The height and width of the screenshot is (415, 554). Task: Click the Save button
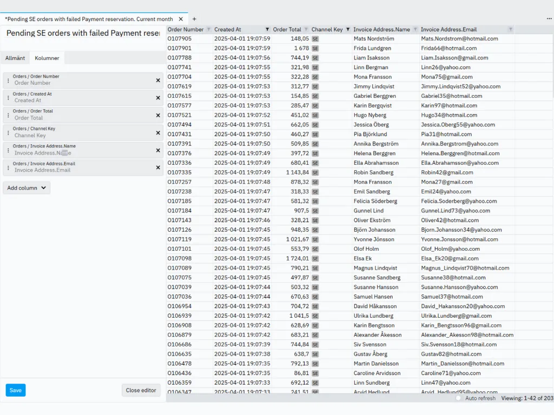point(15,390)
